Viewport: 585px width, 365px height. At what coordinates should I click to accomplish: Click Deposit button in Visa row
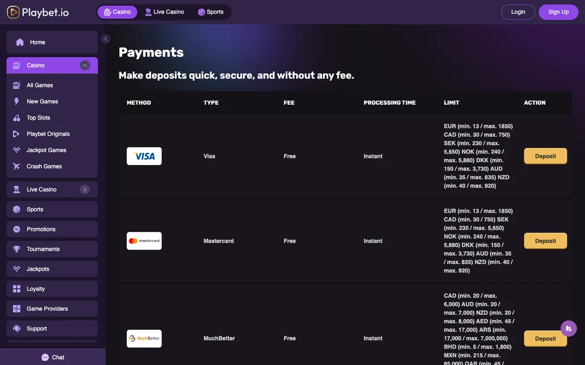coord(546,156)
